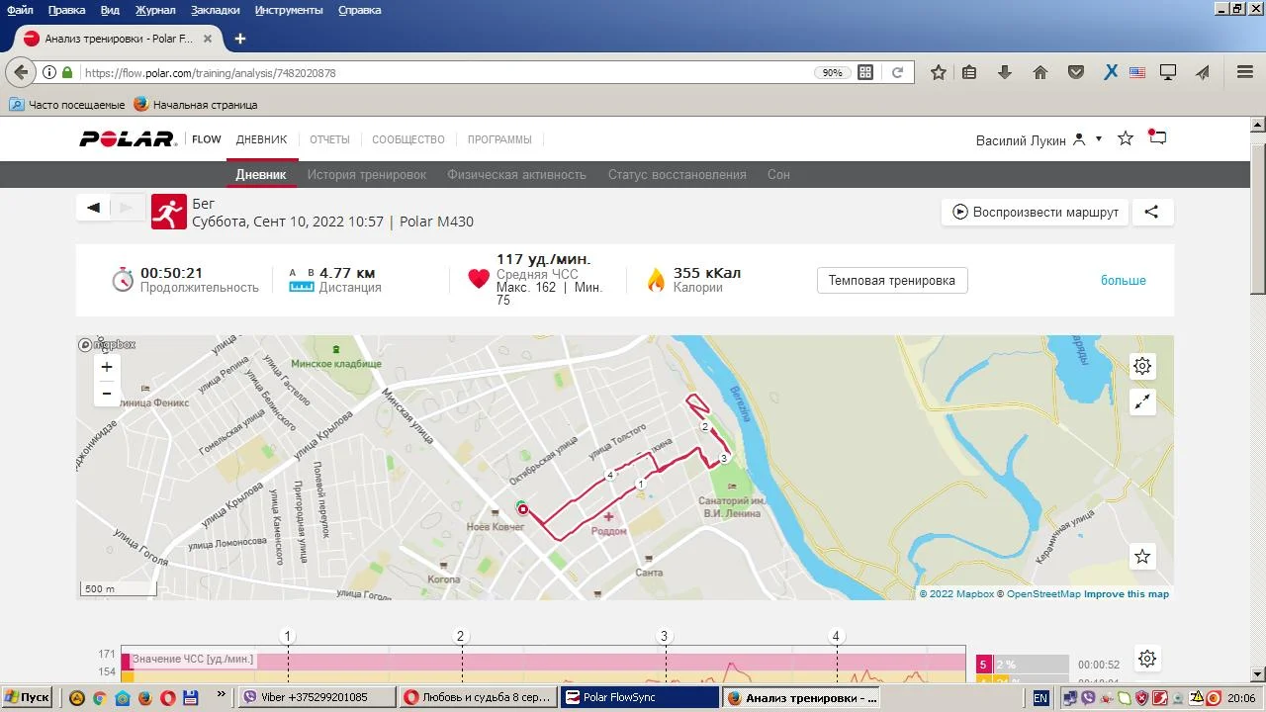Show bookmarks list in Firefox toolbar
This screenshot has width=1266, height=712.
tap(969, 72)
